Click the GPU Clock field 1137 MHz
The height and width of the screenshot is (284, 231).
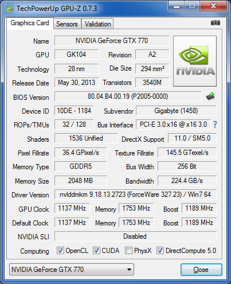(72, 208)
